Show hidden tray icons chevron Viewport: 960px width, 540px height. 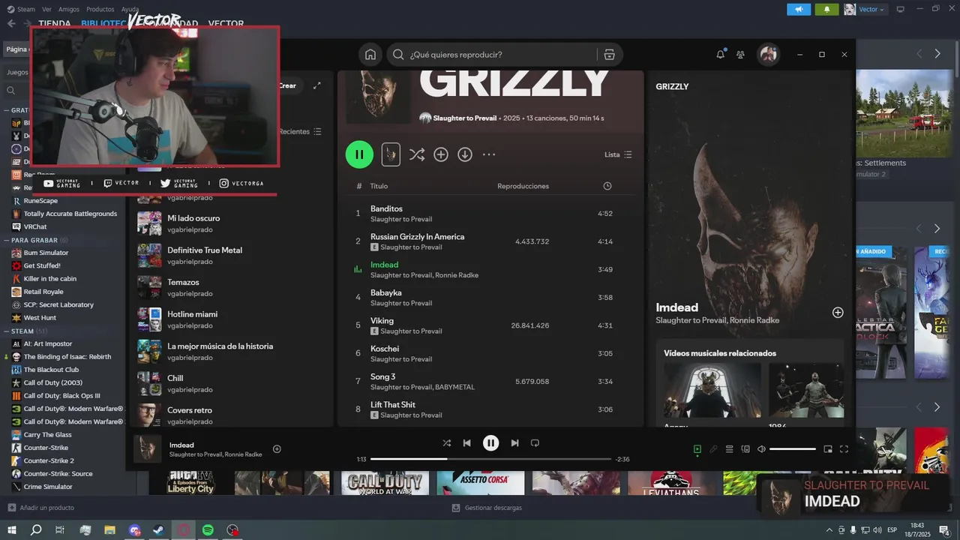[x=829, y=529]
